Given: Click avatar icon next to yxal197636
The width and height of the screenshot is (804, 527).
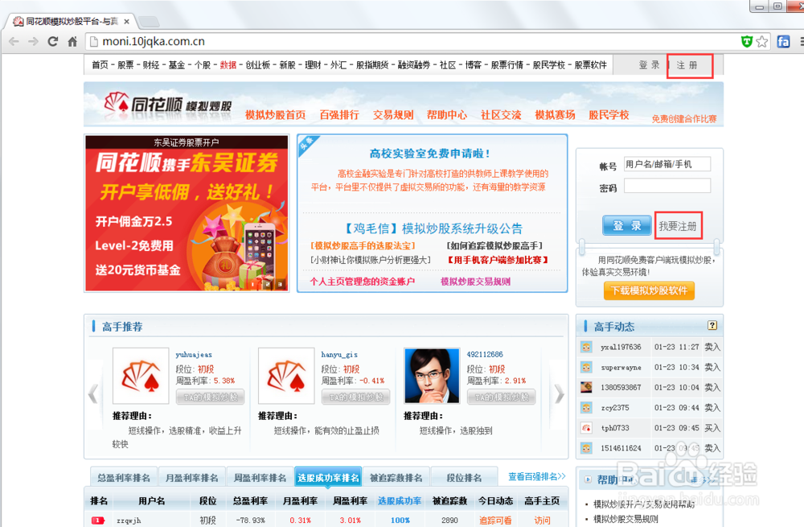Looking at the screenshot, I should (586, 347).
